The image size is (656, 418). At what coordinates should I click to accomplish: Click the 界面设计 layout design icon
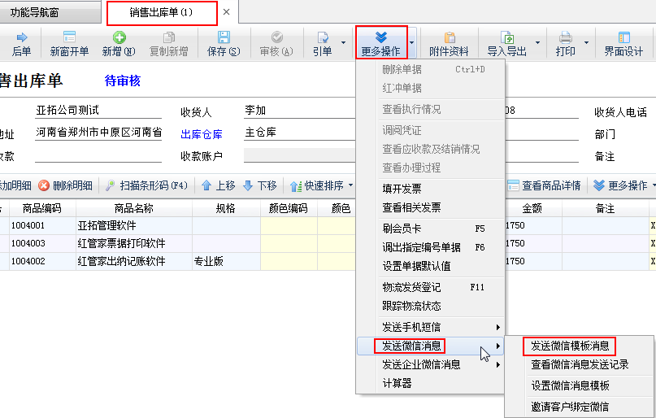(x=623, y=37)
